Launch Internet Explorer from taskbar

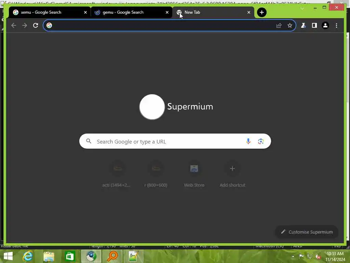pos(28,256)
